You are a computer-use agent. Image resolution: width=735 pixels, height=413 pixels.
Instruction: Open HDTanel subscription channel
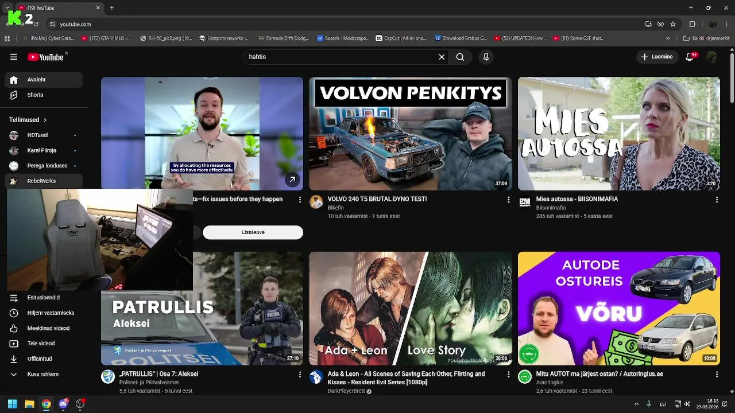click(44, 135)
